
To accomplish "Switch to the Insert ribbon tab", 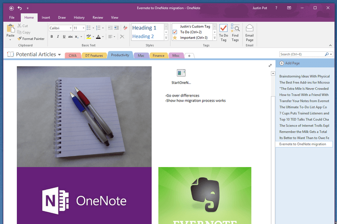I will point(46,18).
